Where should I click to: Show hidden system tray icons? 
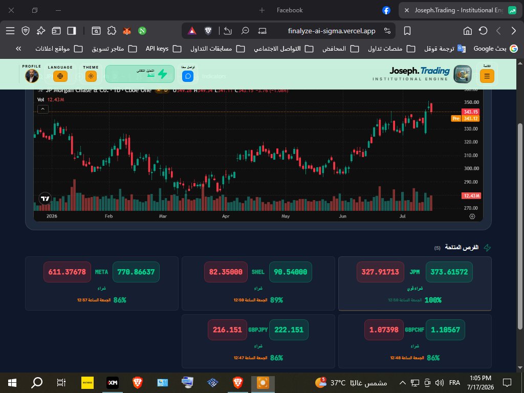[403, 383]
